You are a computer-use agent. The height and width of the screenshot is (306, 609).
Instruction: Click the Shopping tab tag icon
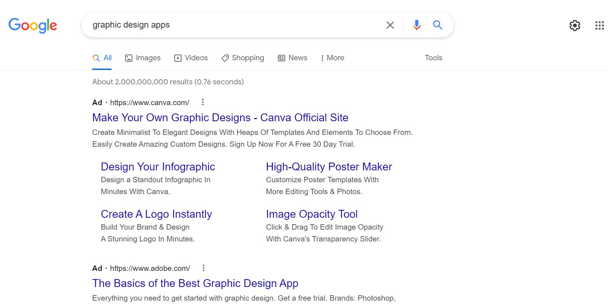click(225, 58)
